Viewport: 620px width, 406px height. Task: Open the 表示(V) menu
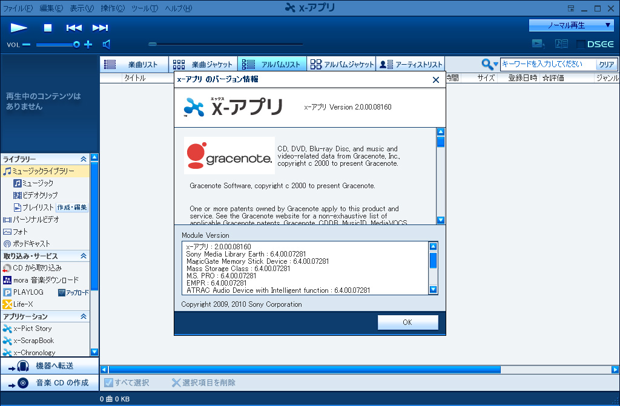82,8
